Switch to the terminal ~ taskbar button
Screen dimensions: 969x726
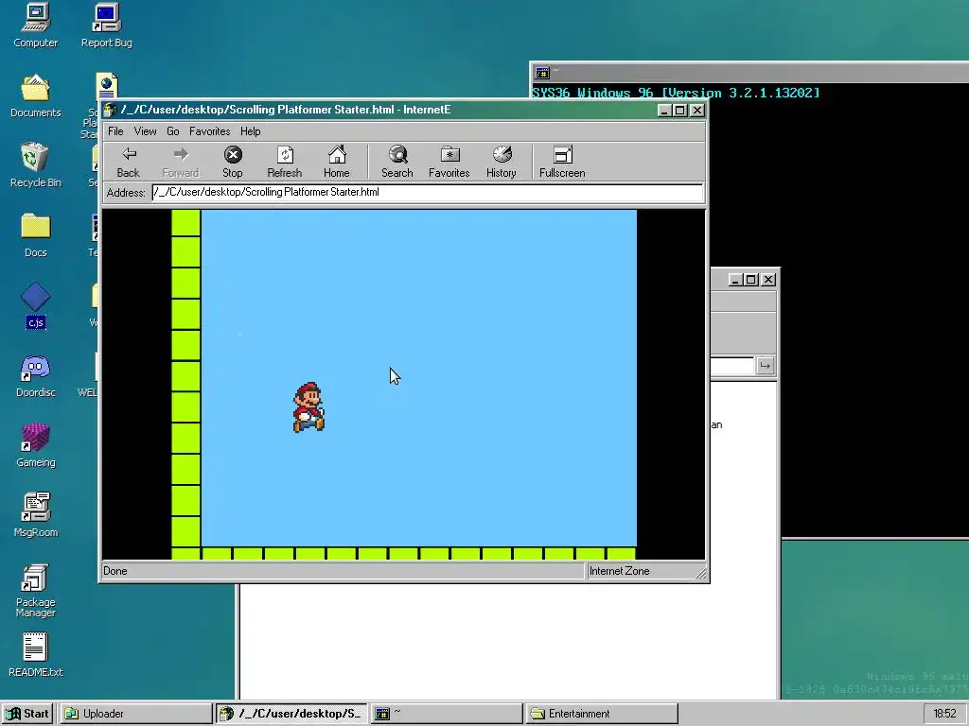[x=447, y=714]
